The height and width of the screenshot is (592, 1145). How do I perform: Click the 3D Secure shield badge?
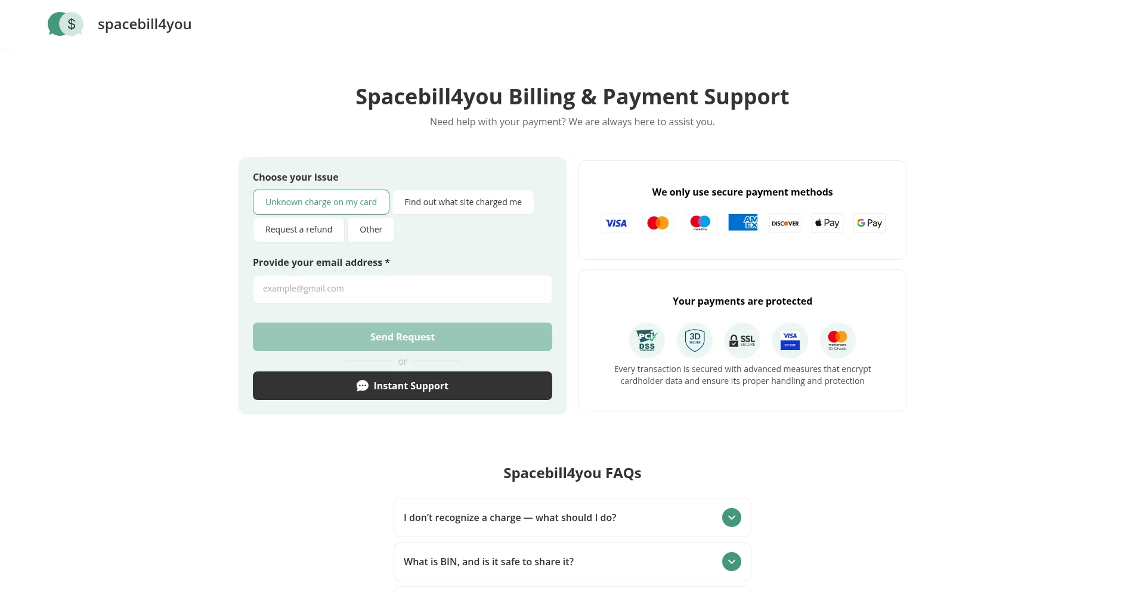pyautogui.click(x=695, y=340)
